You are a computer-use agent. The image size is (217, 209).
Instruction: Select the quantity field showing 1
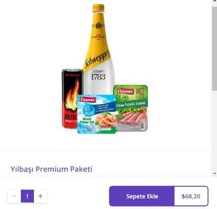click(x=27, y=196)
